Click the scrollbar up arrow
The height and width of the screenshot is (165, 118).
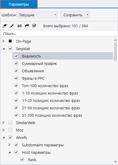click(x=115, y=40)
